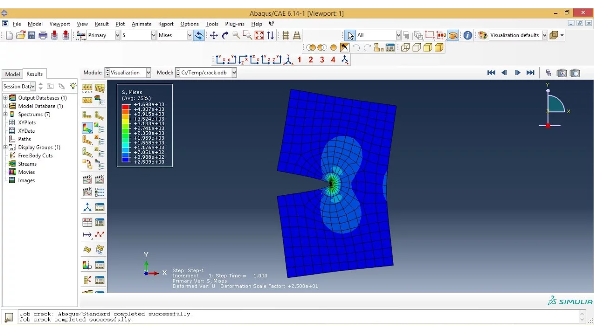Click the Plot undeformed shape icon
The image size is (594, 334).
pyautogui.click(x=87, y=115)
